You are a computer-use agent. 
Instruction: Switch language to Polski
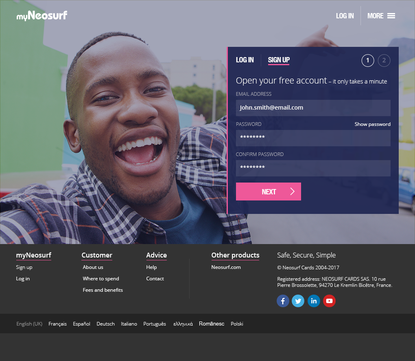[237, 324]
